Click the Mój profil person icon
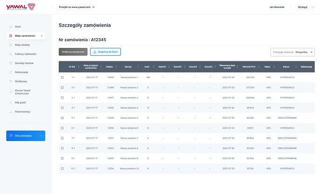The height and width of the screenshot is (194, 321). click(11, 102)
